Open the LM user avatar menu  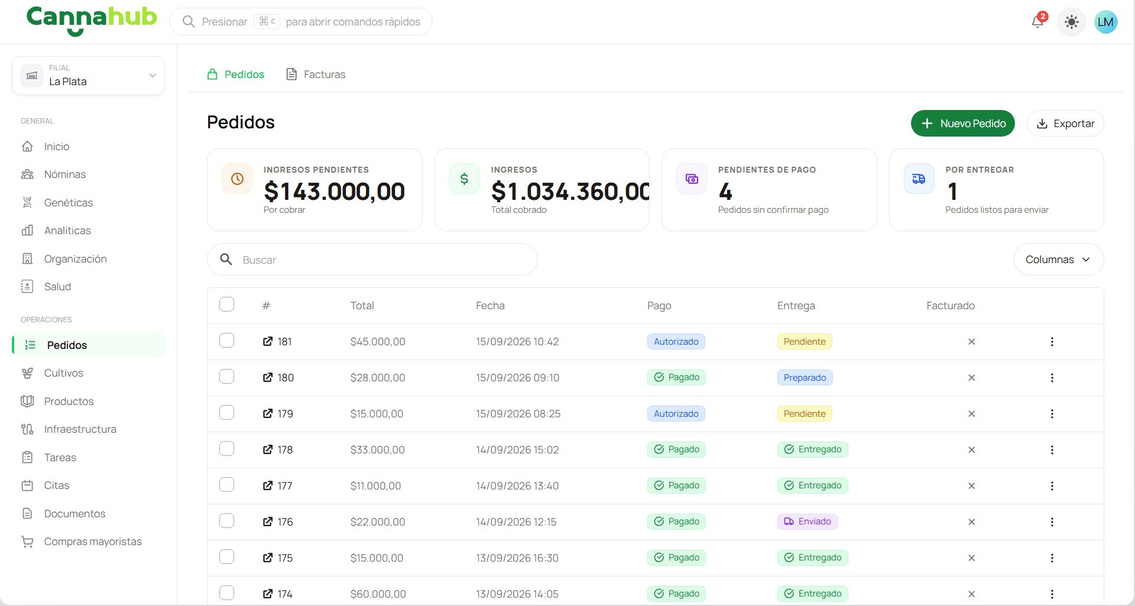pos(1105,22)
